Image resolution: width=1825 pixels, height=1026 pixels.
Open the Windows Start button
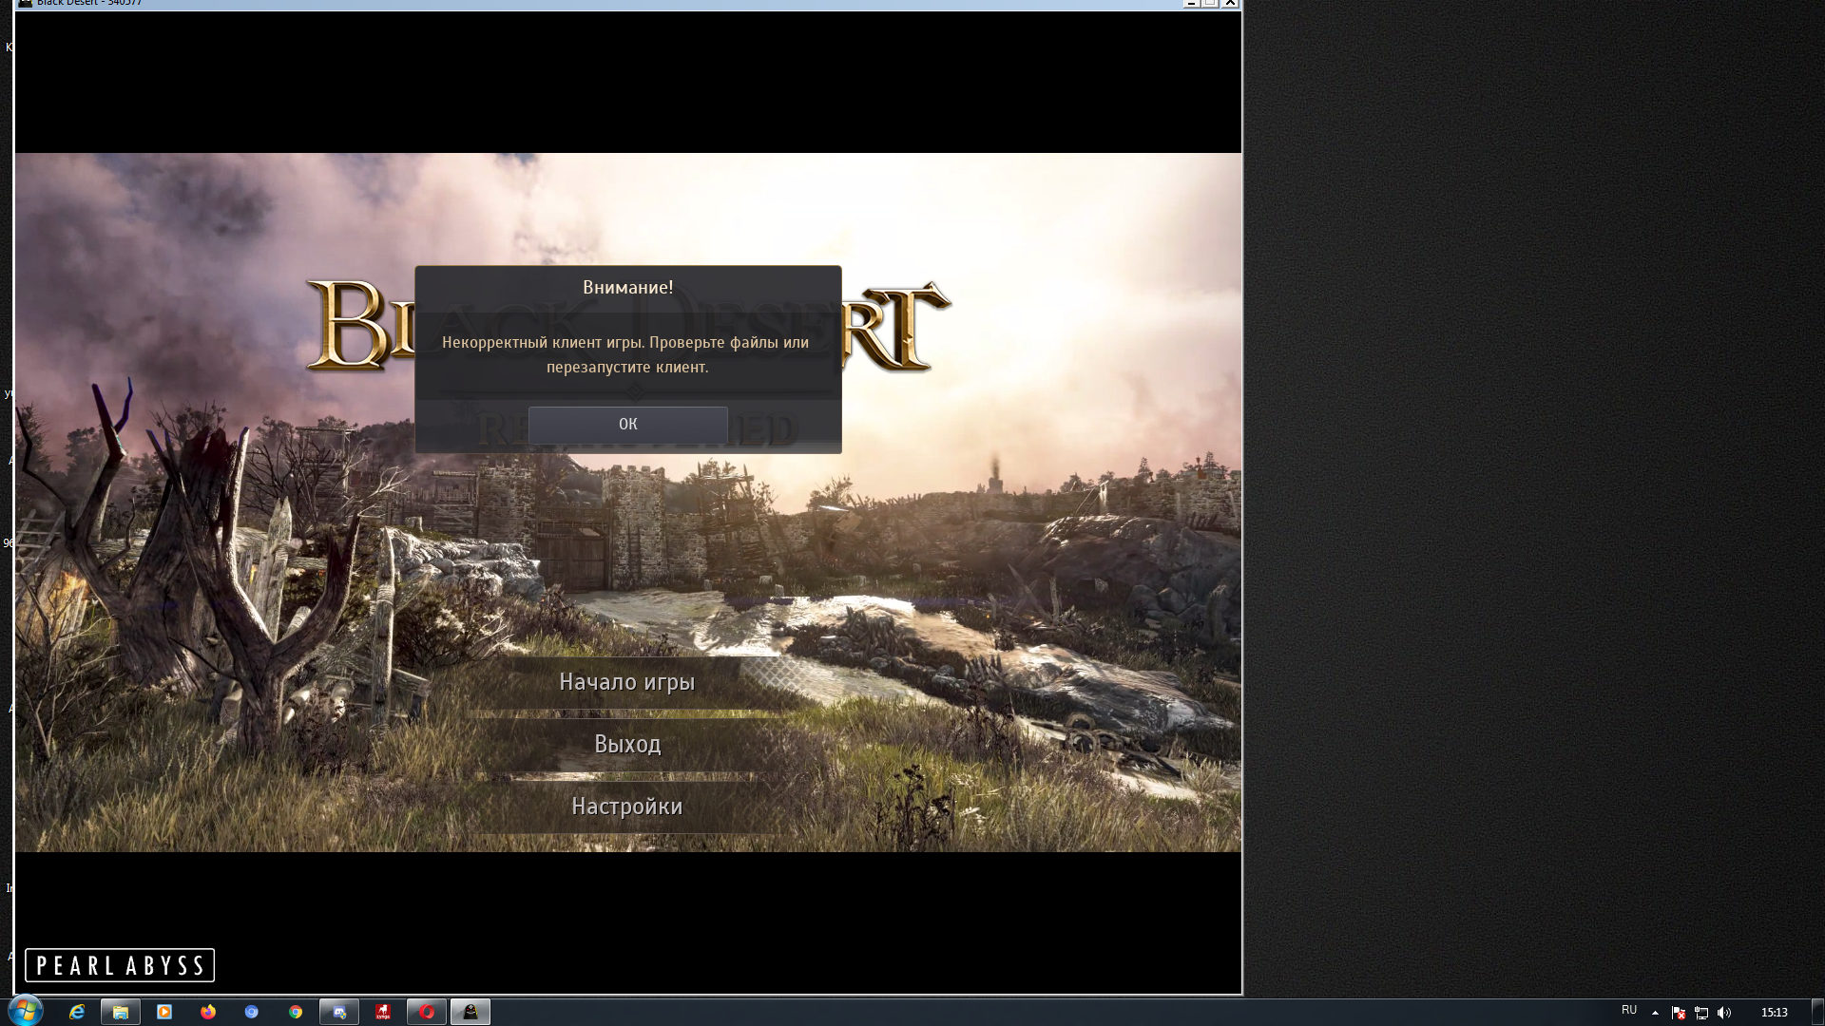pyautogui.click(x=26, y=1011)
